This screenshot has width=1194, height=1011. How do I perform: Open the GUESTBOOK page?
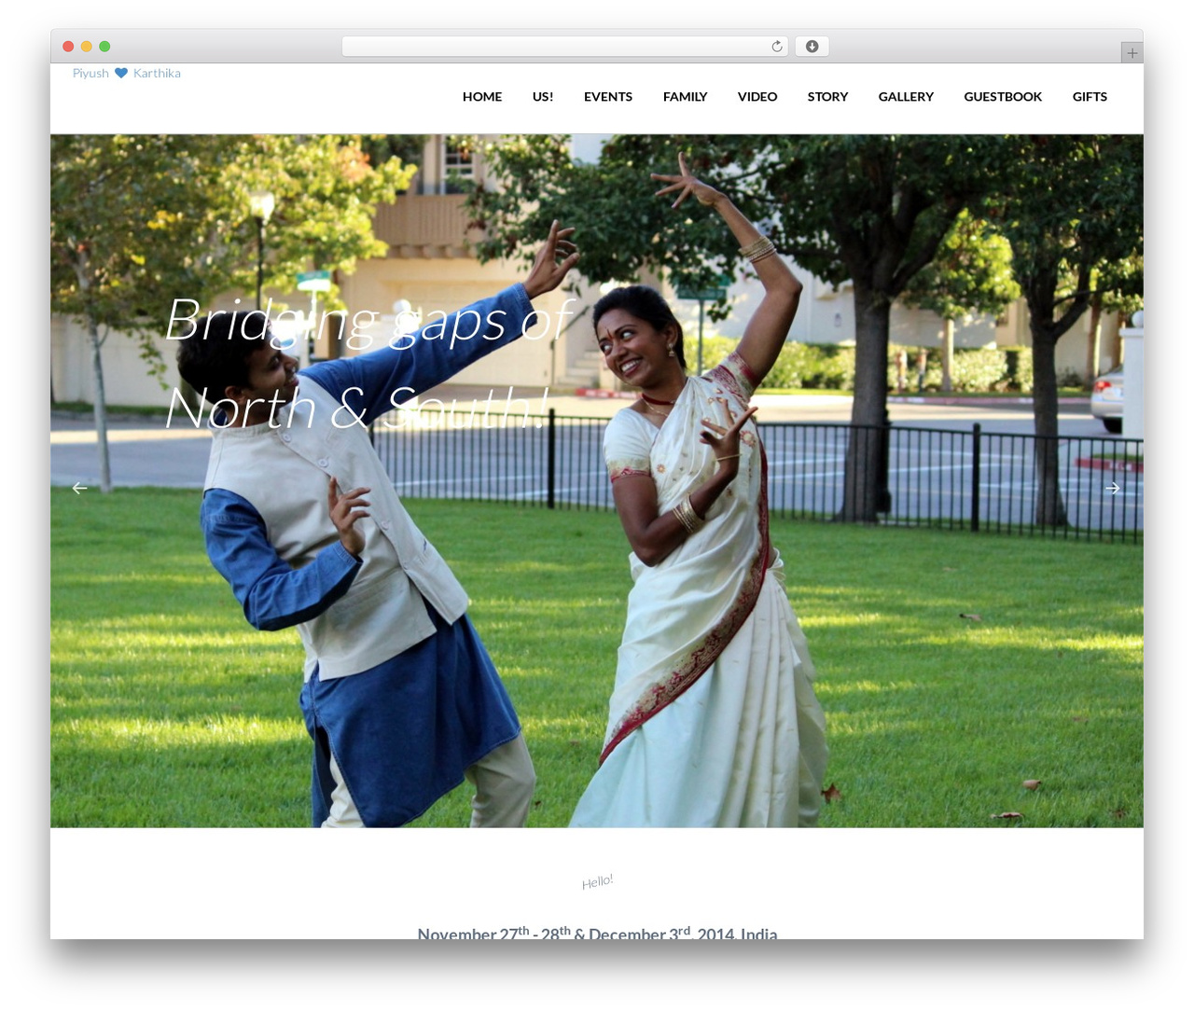(x=1003, y=97)
